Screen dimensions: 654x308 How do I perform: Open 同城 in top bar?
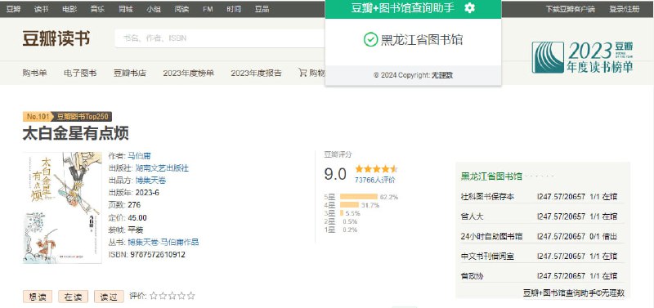point(126,9)
